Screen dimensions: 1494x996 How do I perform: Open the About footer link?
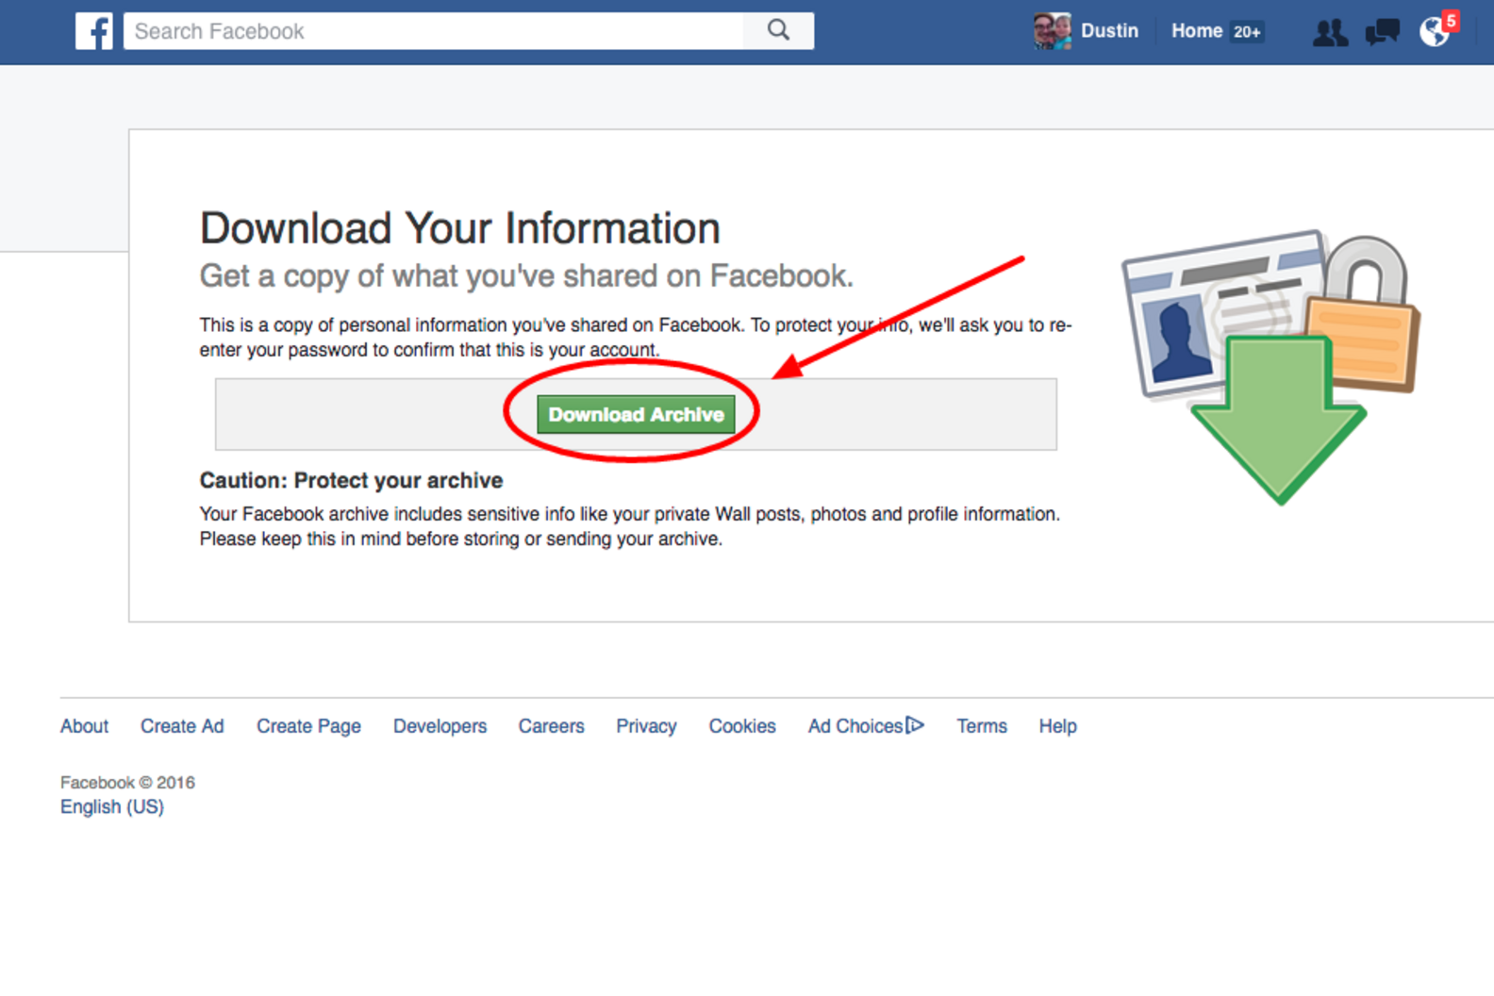84,726
